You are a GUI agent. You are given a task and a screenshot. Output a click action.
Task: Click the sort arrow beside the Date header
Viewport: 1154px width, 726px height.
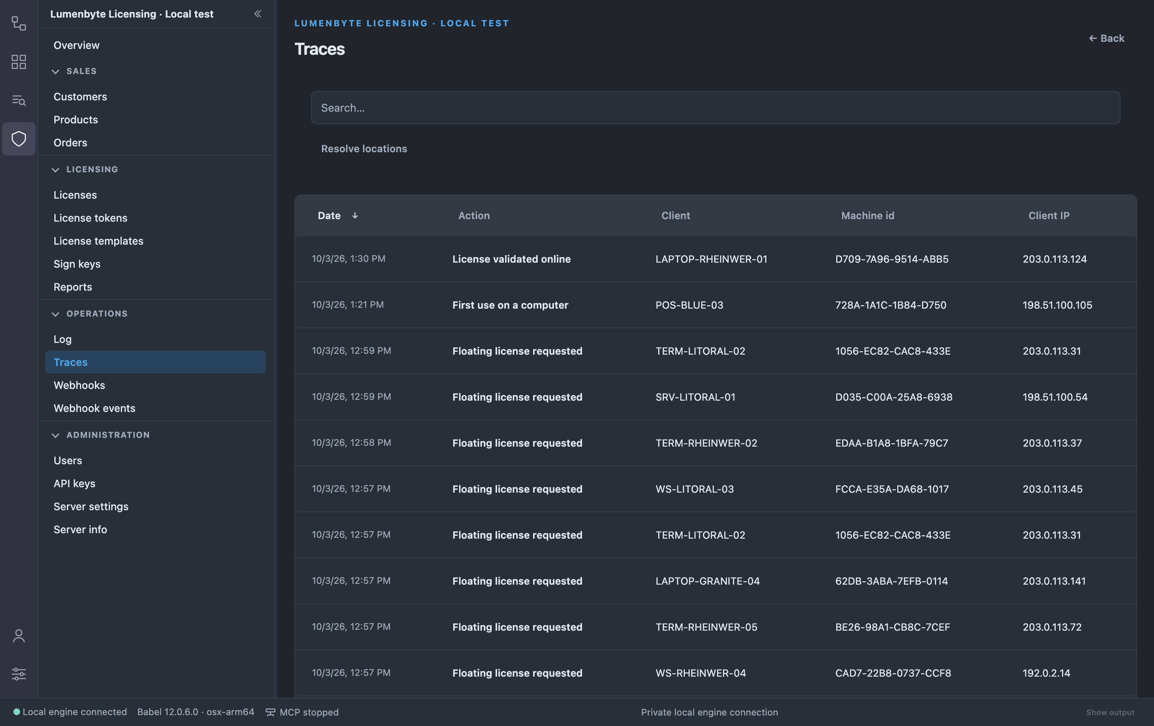(x=355, y=216)
